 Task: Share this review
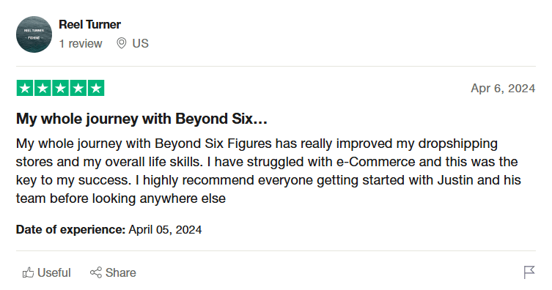pyautogui.click(x=113, y=272)
